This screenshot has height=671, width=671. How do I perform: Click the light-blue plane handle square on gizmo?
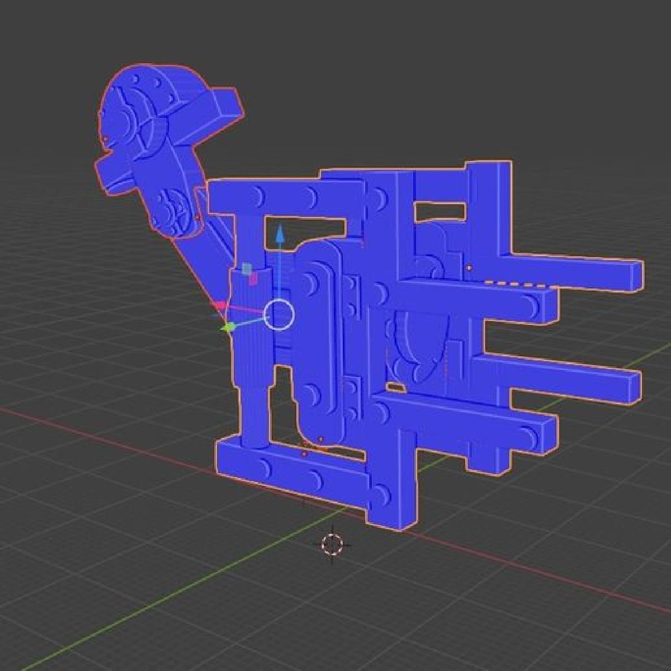[246, 269]
